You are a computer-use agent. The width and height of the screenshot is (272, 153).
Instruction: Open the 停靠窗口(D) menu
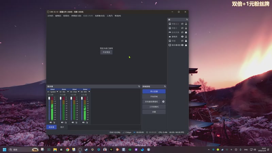[76, 16]
